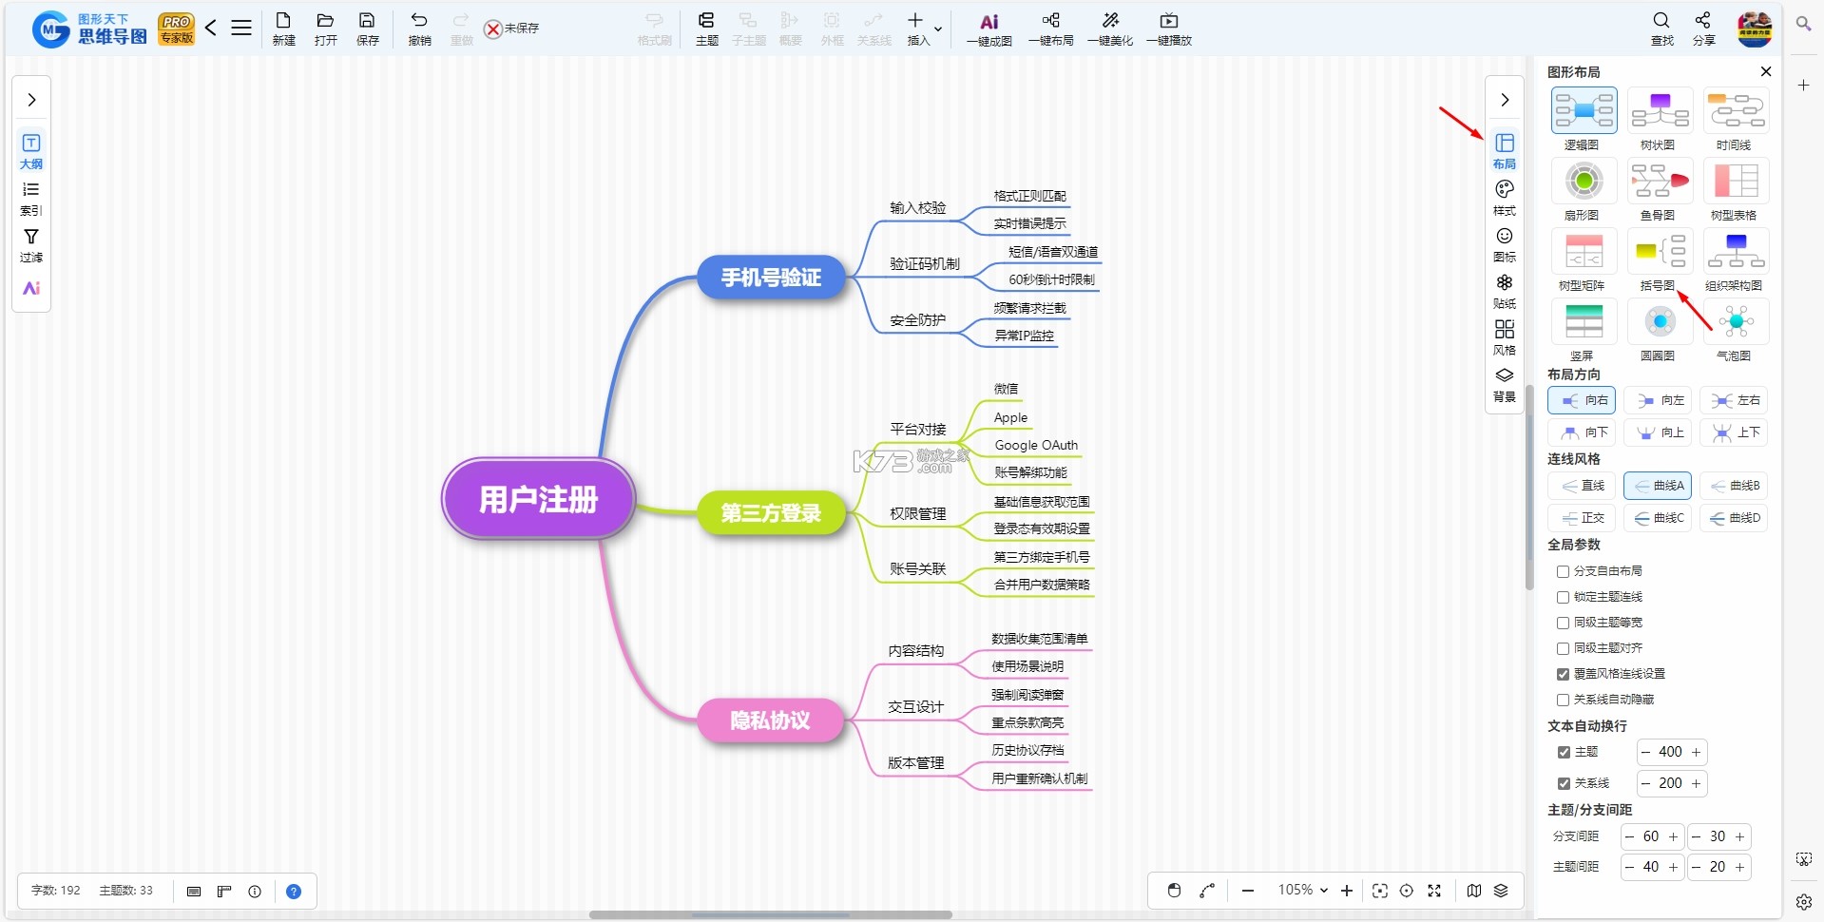
Task: Collapse the right panel chevron
Action: [1505, 100]
